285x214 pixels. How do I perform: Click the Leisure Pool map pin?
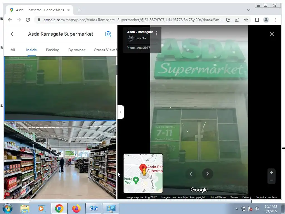click(x=136, y=180)
